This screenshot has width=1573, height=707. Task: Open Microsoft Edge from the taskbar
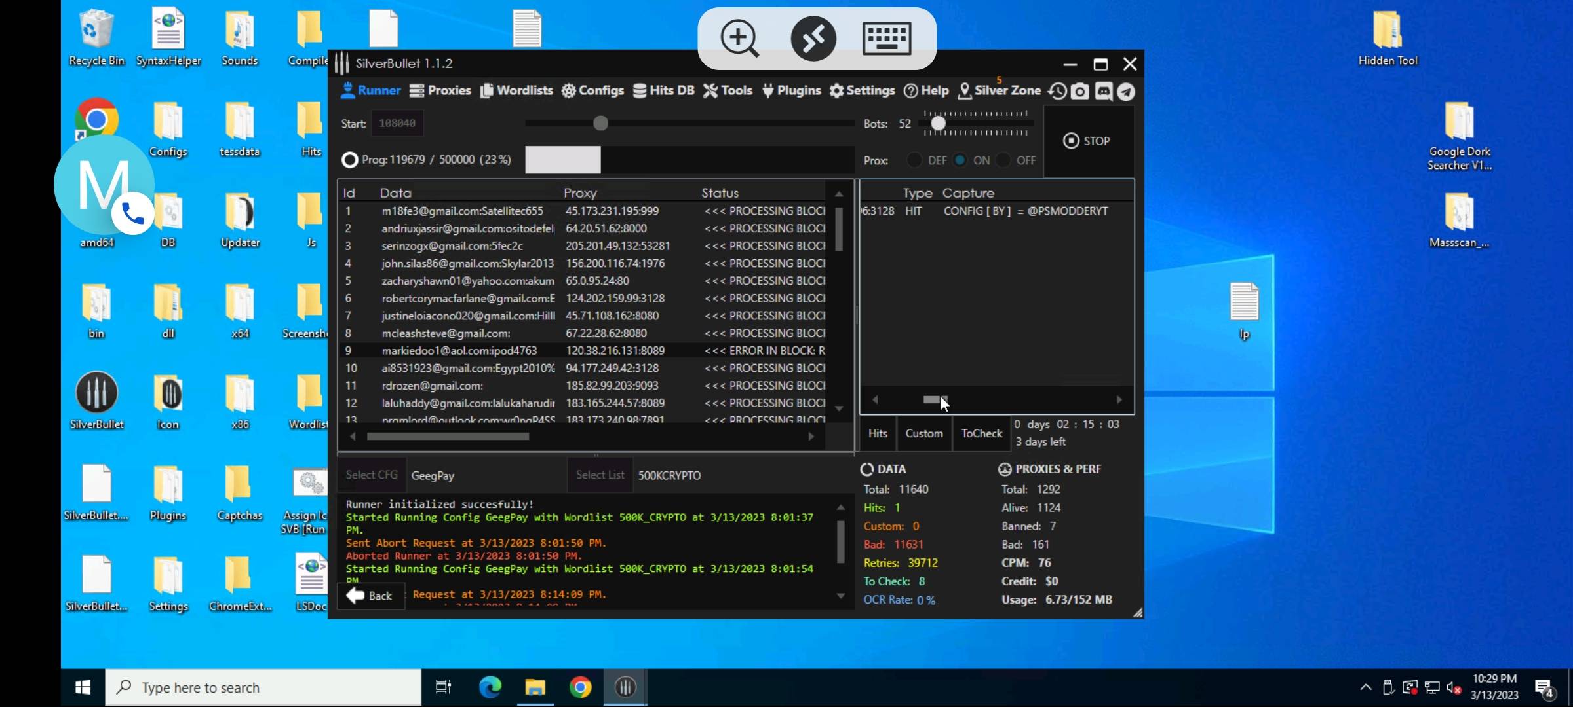(490, 687)
